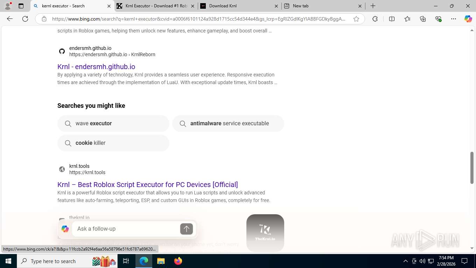Open the Collections icon

pos(423,19)
